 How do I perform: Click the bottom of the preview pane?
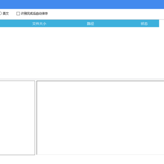coord(17,152)
